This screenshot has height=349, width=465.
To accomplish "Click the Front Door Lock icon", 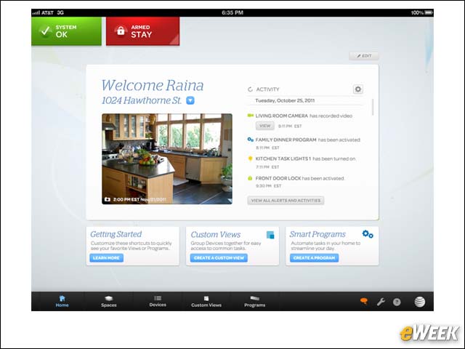I will point(250,178).
